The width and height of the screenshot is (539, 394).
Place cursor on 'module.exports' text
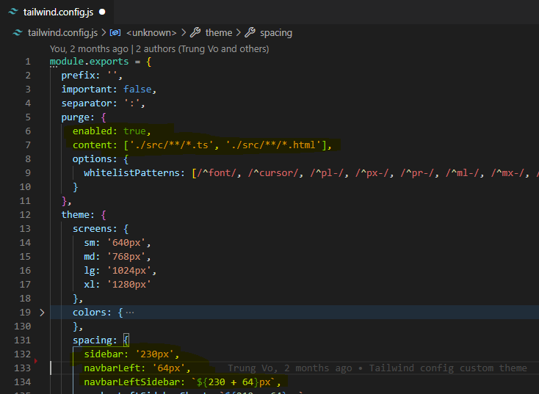(89, 62)
